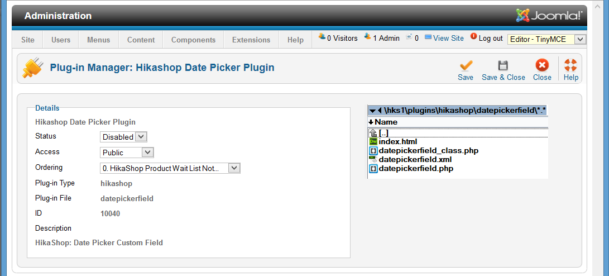
Task: Click the red Close icon
Action: click(x=542, y=65)
